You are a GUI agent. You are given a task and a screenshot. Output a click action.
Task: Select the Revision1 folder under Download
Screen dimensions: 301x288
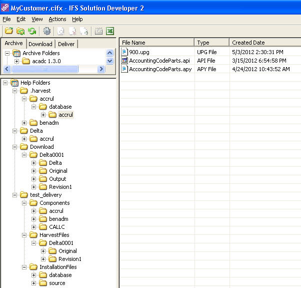(60, 187)
